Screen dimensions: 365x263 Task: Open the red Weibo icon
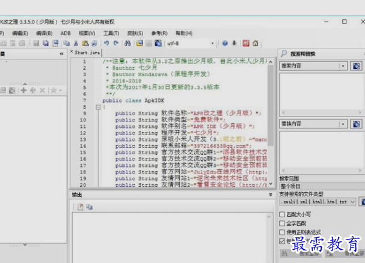tap(246, 43)
